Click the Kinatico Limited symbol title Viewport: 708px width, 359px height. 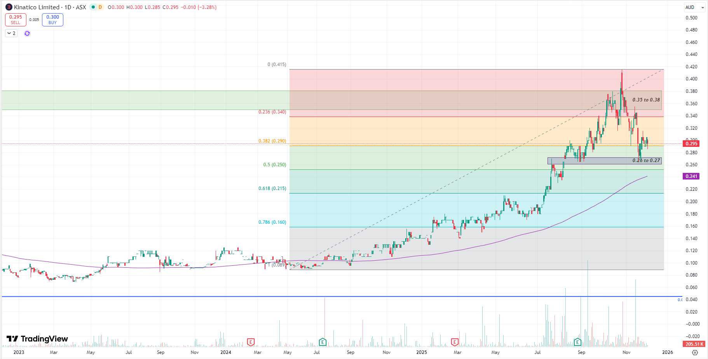(37, 7)
